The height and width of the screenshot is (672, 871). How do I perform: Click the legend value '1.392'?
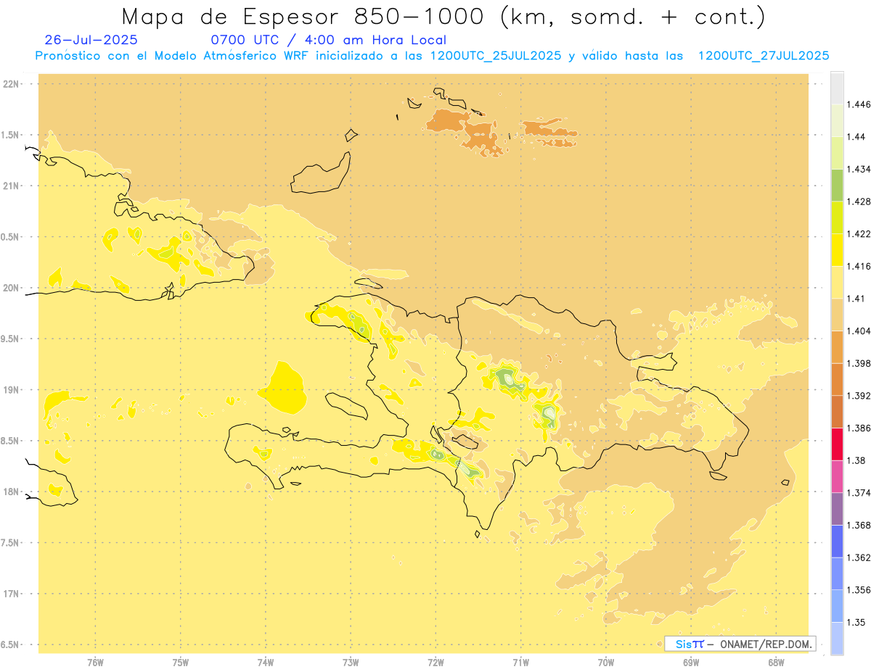(859, 396)
